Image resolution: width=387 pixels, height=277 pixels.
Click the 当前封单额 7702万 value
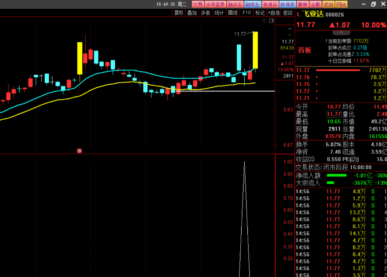pyautogui.click(x=361, y=41)
